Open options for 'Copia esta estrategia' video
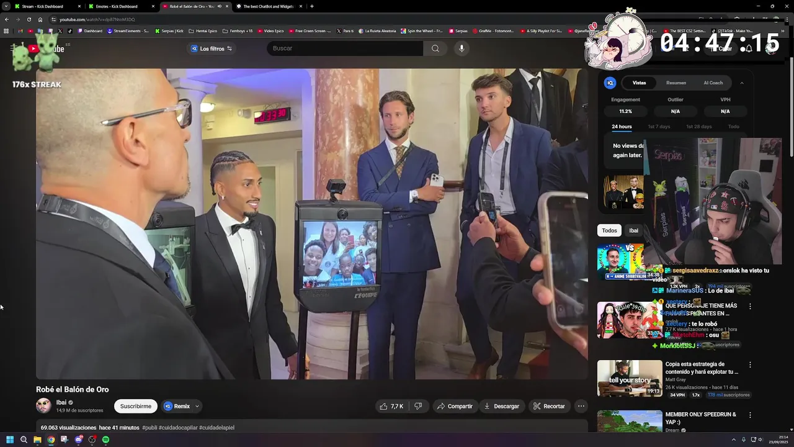The height and width of the screenshot is (447, 794). pos(750,365)
